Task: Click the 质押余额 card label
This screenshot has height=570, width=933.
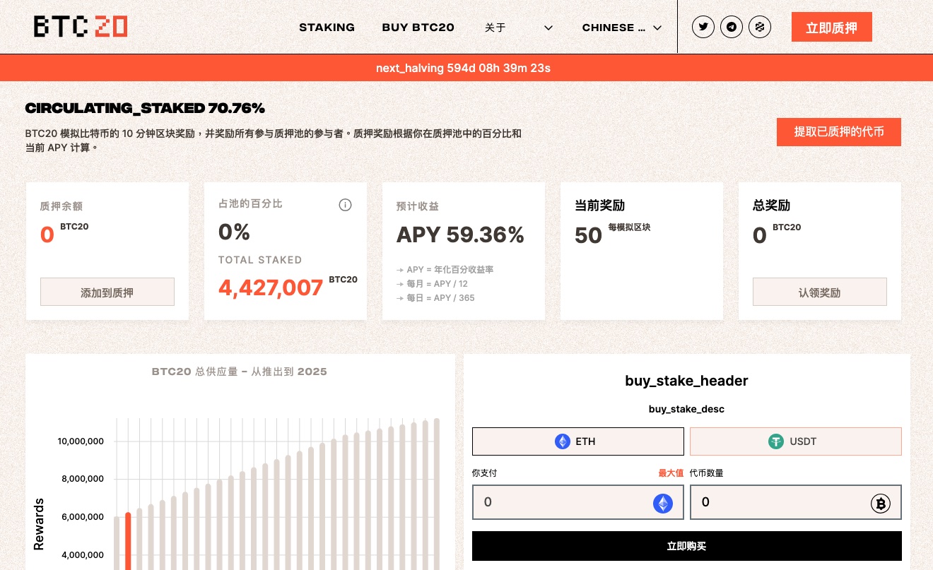Action: point(61,206)
